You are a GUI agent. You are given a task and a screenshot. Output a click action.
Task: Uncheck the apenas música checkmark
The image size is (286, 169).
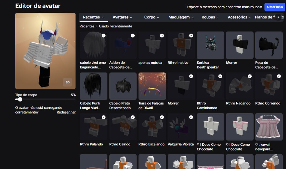click(162, 36)
